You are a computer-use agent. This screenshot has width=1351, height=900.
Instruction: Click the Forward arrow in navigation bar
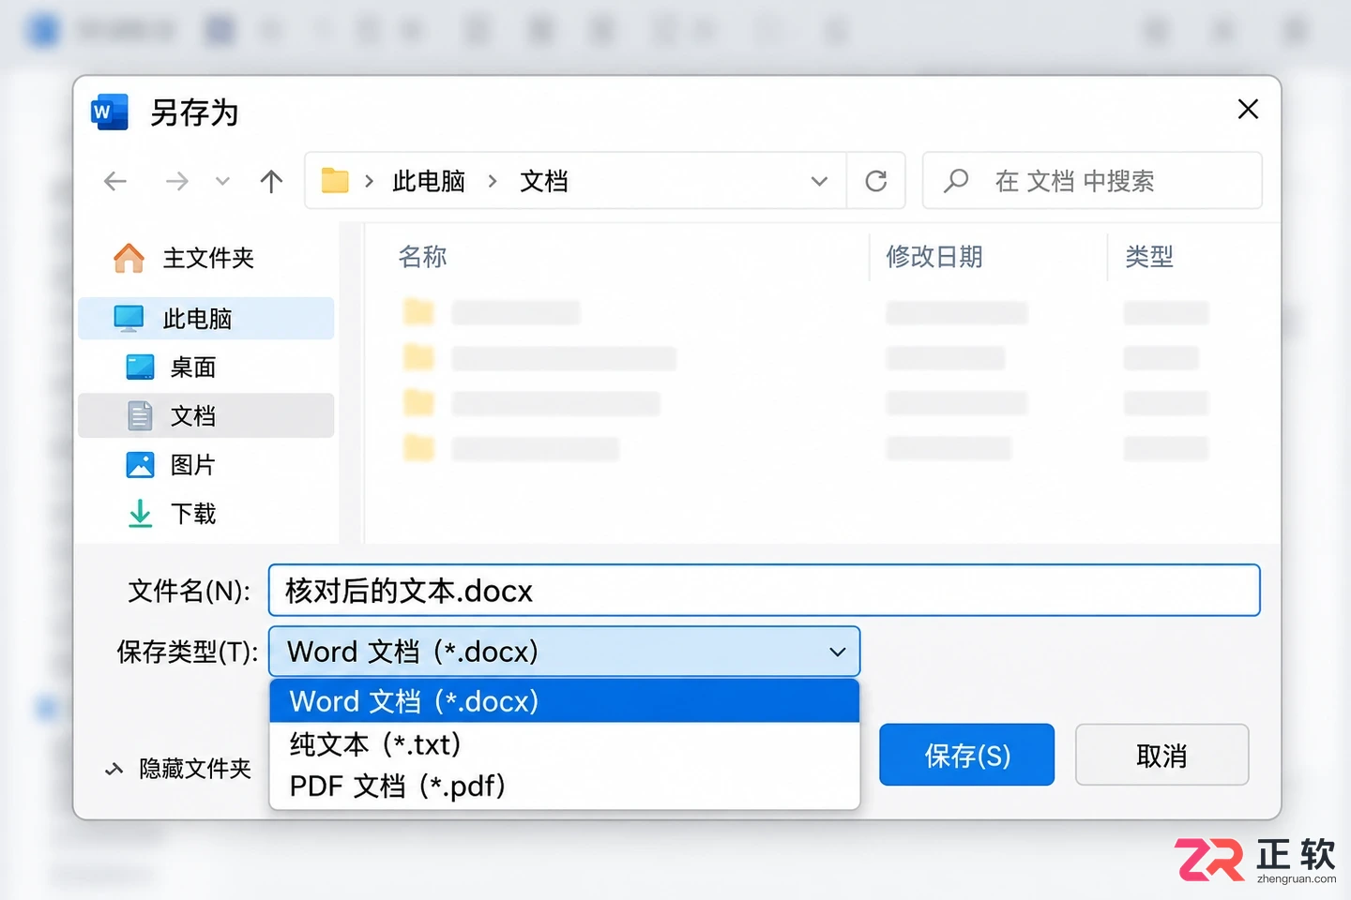tap(177, 181)
